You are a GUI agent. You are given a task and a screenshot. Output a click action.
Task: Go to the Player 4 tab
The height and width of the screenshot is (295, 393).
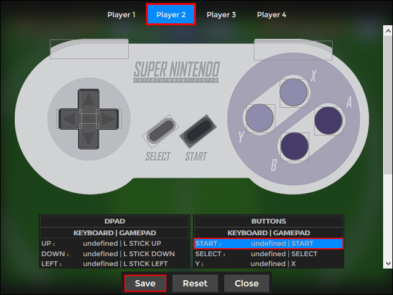point(272,15)
